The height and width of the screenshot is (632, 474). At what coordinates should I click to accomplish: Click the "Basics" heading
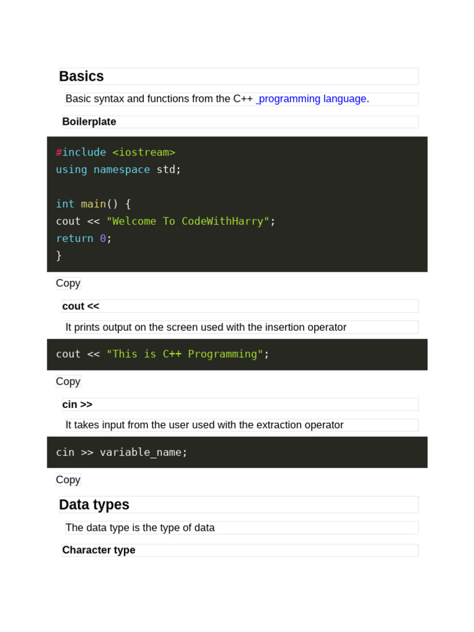pyautogui.click(x=81, y=77)
